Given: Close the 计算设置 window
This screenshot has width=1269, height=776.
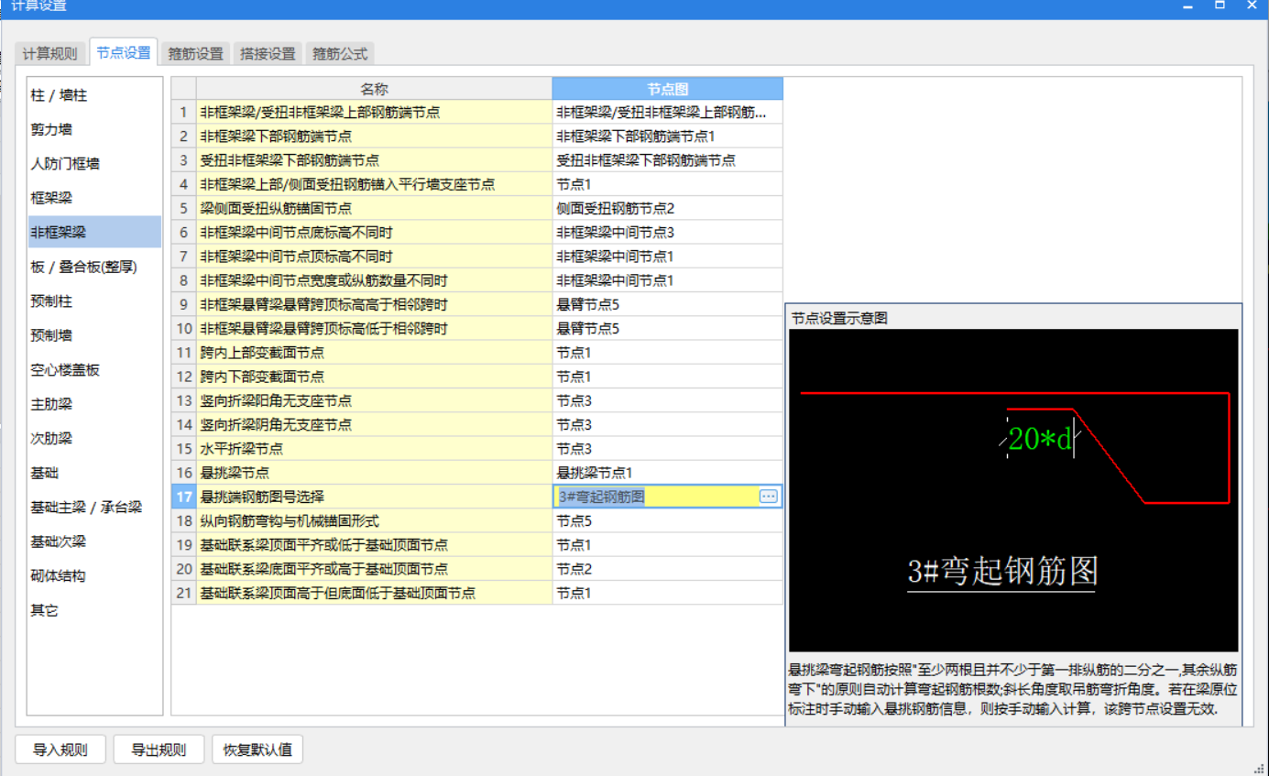Looking at the screenshot, I should pyautogui.click(x=1252, y=5).
